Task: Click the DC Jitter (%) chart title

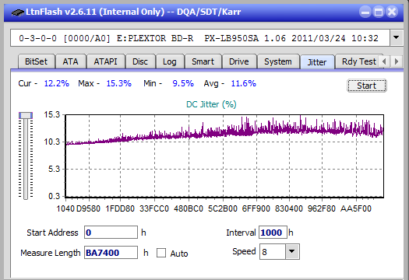Action: point(211,104)
